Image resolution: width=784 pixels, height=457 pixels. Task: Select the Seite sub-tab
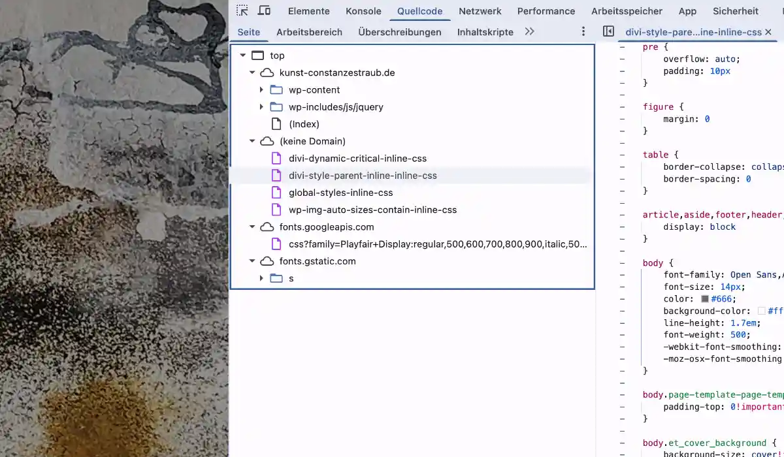[249, 32]
